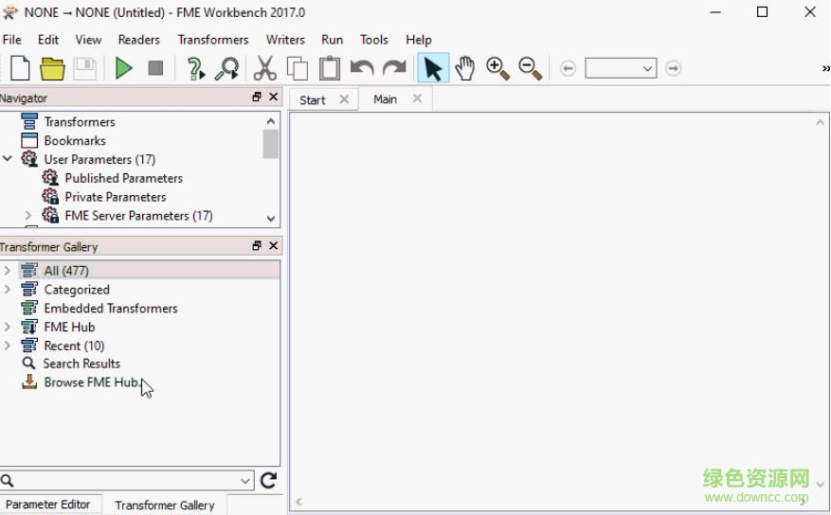Paste using the clipboard icon
The width and height of the screenshot is (831, 515).
tap(330, 68)
